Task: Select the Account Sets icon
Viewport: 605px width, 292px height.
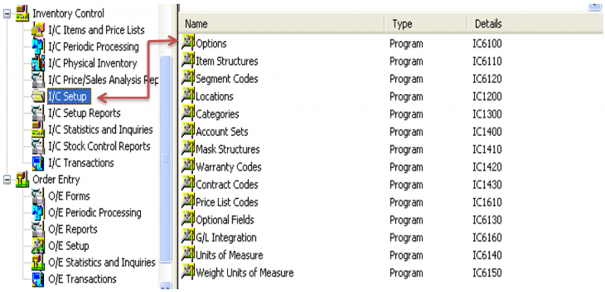Action: (x=188, y=131)
